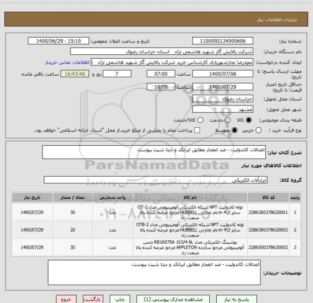
Task: Click the delivery province field خراسان رضوی
Action: tap(223, 99)
